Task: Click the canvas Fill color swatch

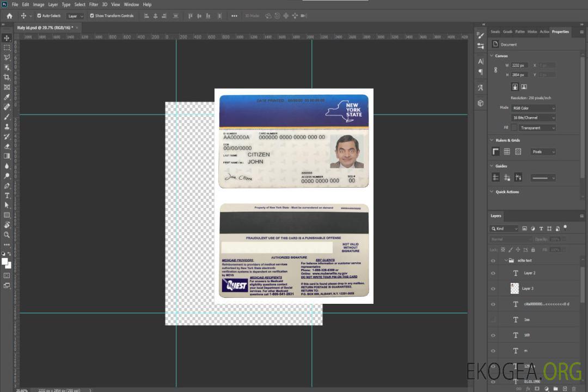Action: coord(513,127)
